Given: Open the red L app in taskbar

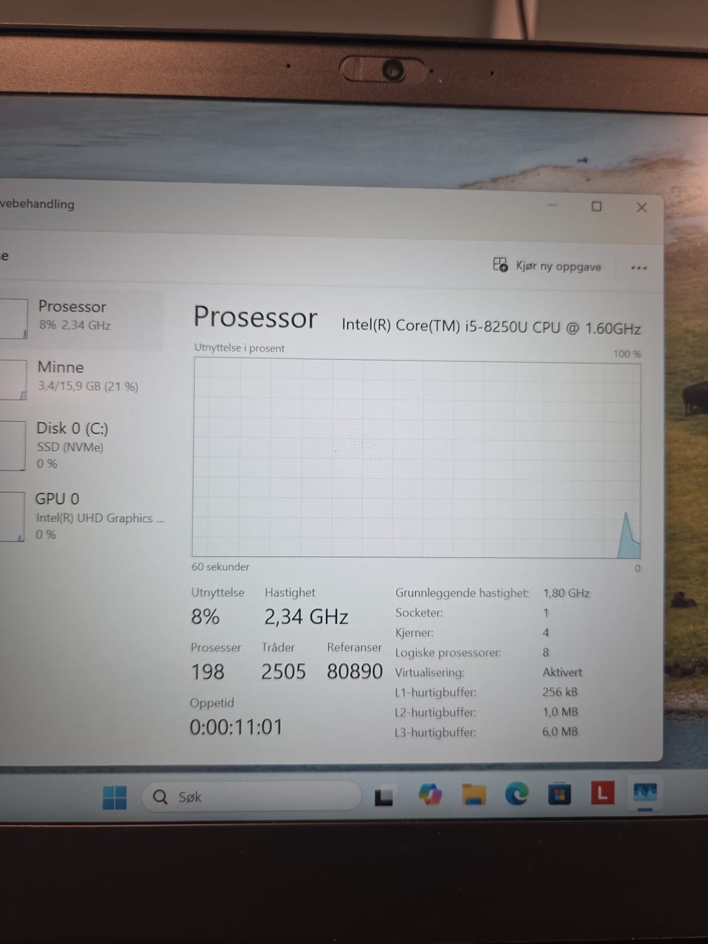Looking at the screenshot, I should [x=603, y=793].
